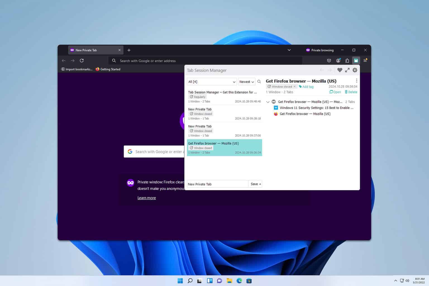Open the Firefox extensions puzzle icon
This screenshot has width=429, height=286.
tap(347, 60)
